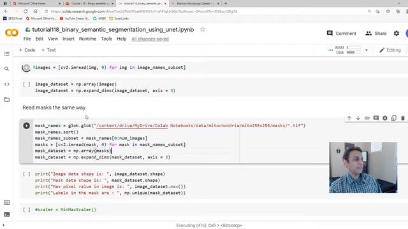Open the table of contents sidebar icon
Viewport: 408px width, 229px height.
(7, 53)
